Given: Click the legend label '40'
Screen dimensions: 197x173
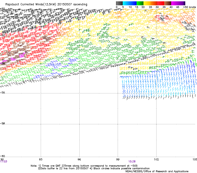Looking at the screenshot, I should click(171, 7).
